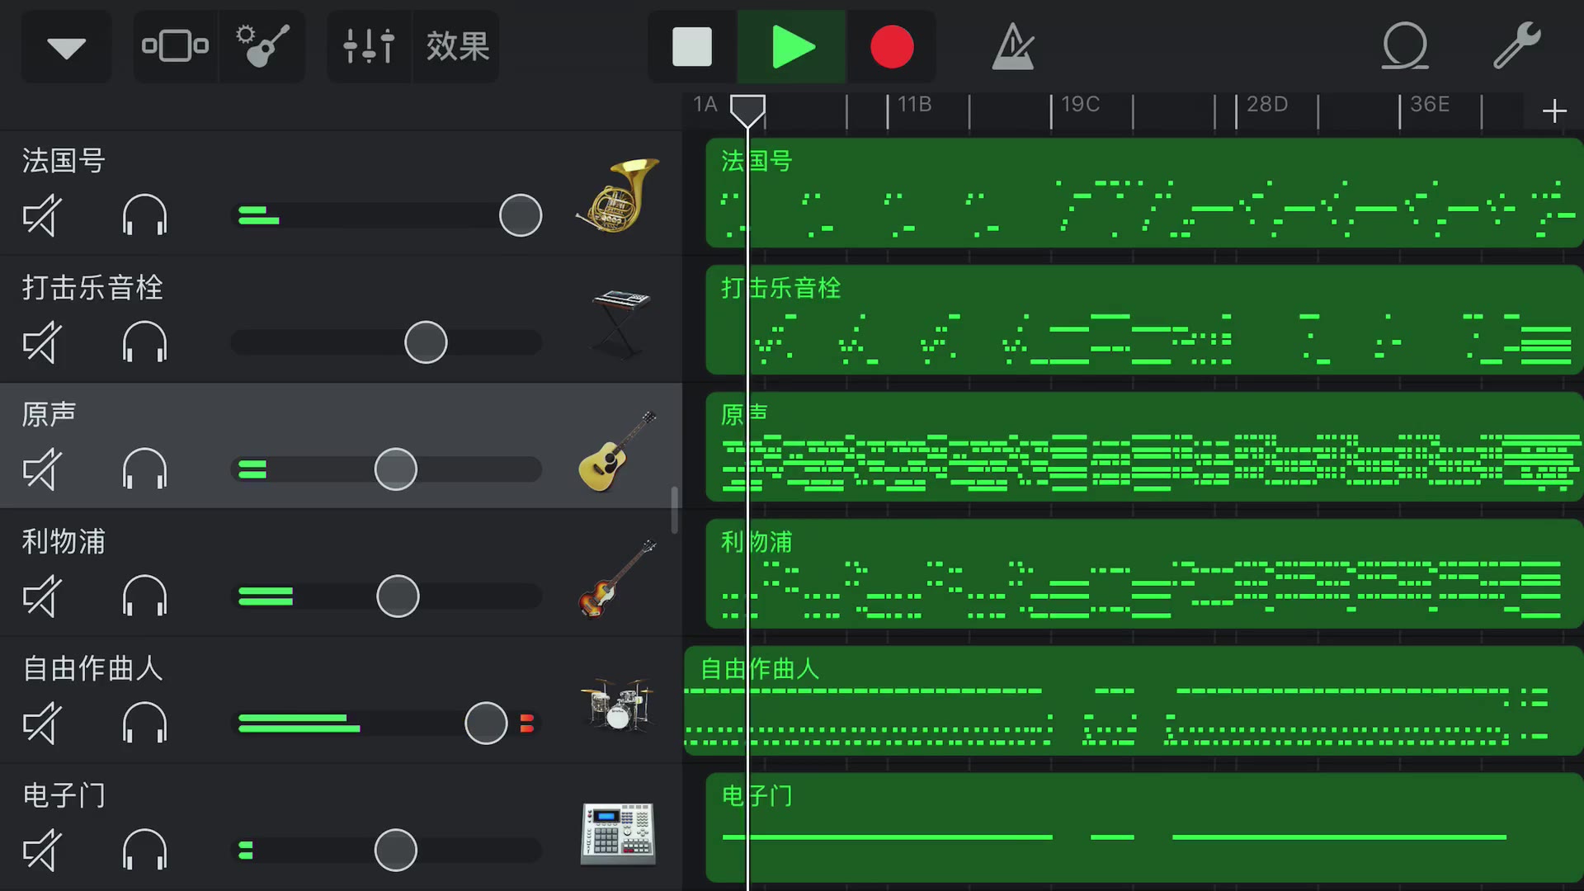Viewport: 1584px width, 891px height.
Task: Select the 利物浦 track name label
Action: [x=64, y=541]
